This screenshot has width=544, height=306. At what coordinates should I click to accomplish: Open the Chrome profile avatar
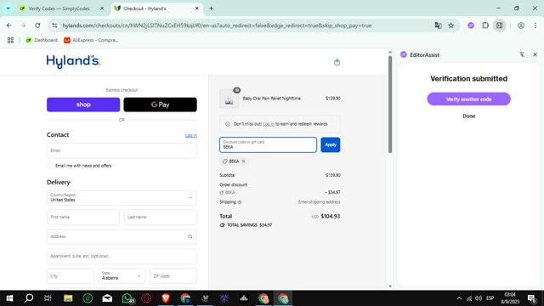point(521,25)
